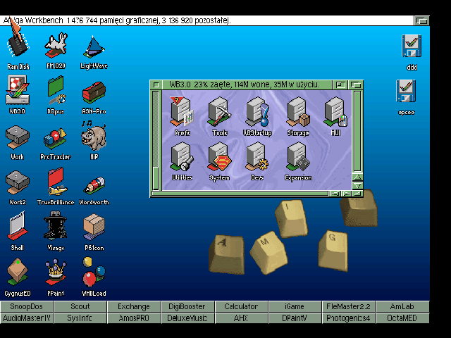The image size is (451, 338).
Task: Click the WB3.0 window title bar text
Action: point(244,84)
